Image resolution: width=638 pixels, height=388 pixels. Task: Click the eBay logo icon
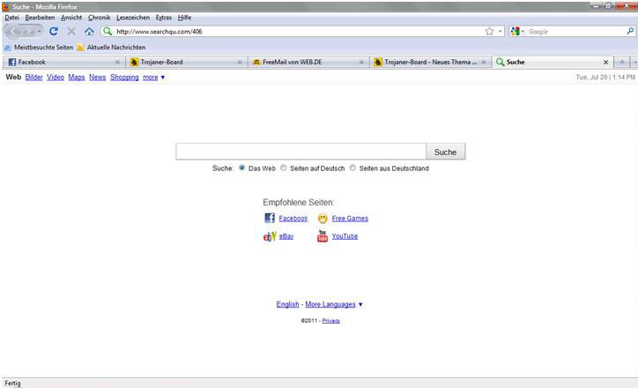pos(270,236)
